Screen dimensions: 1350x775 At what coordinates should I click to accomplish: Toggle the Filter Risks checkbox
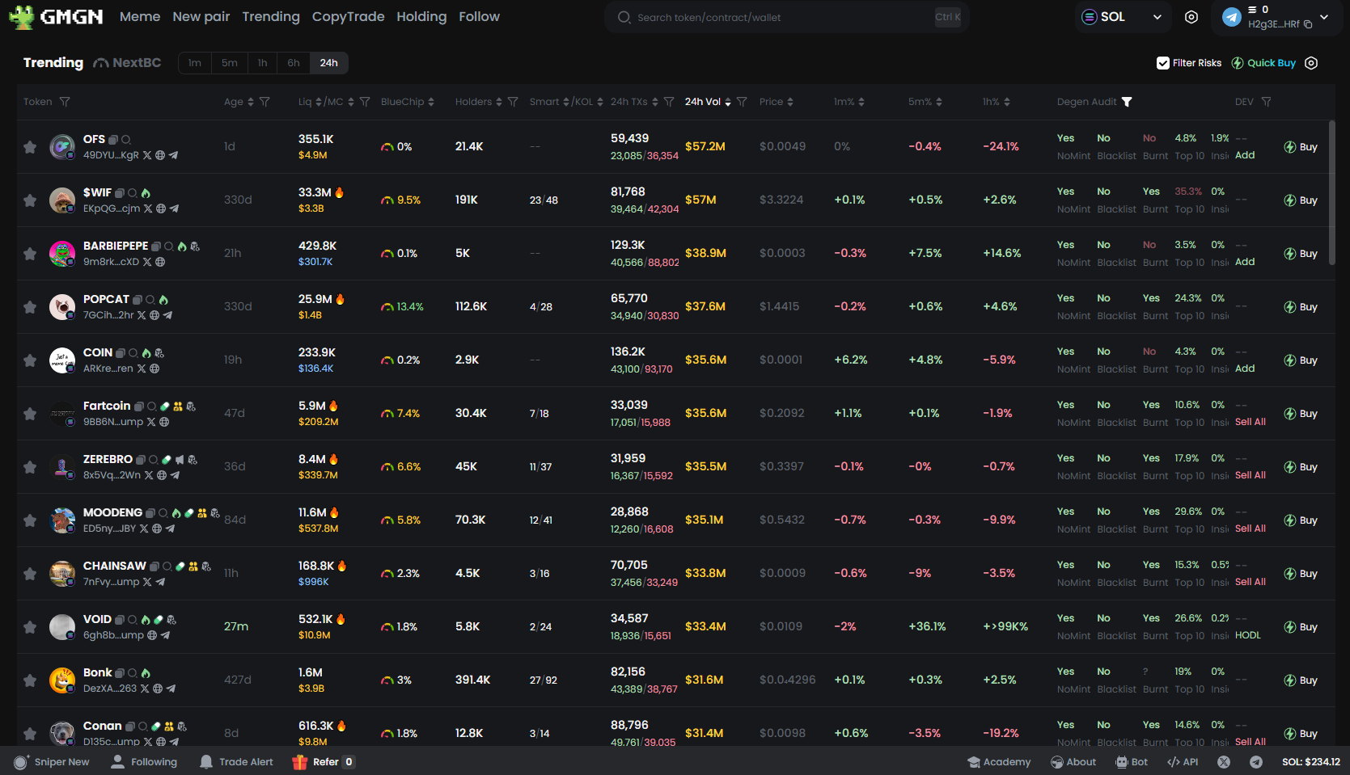(1163, 63)
